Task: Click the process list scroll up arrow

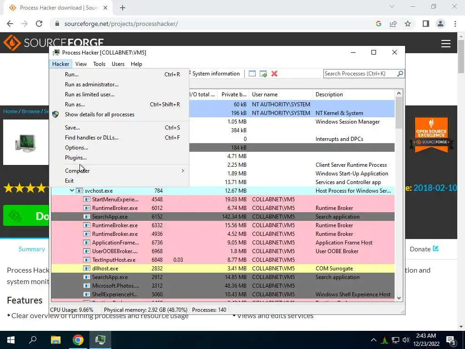Action: (x=399, y=94)
